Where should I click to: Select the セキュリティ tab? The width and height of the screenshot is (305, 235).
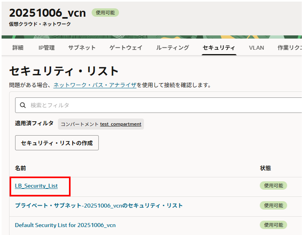coord(218,48)
